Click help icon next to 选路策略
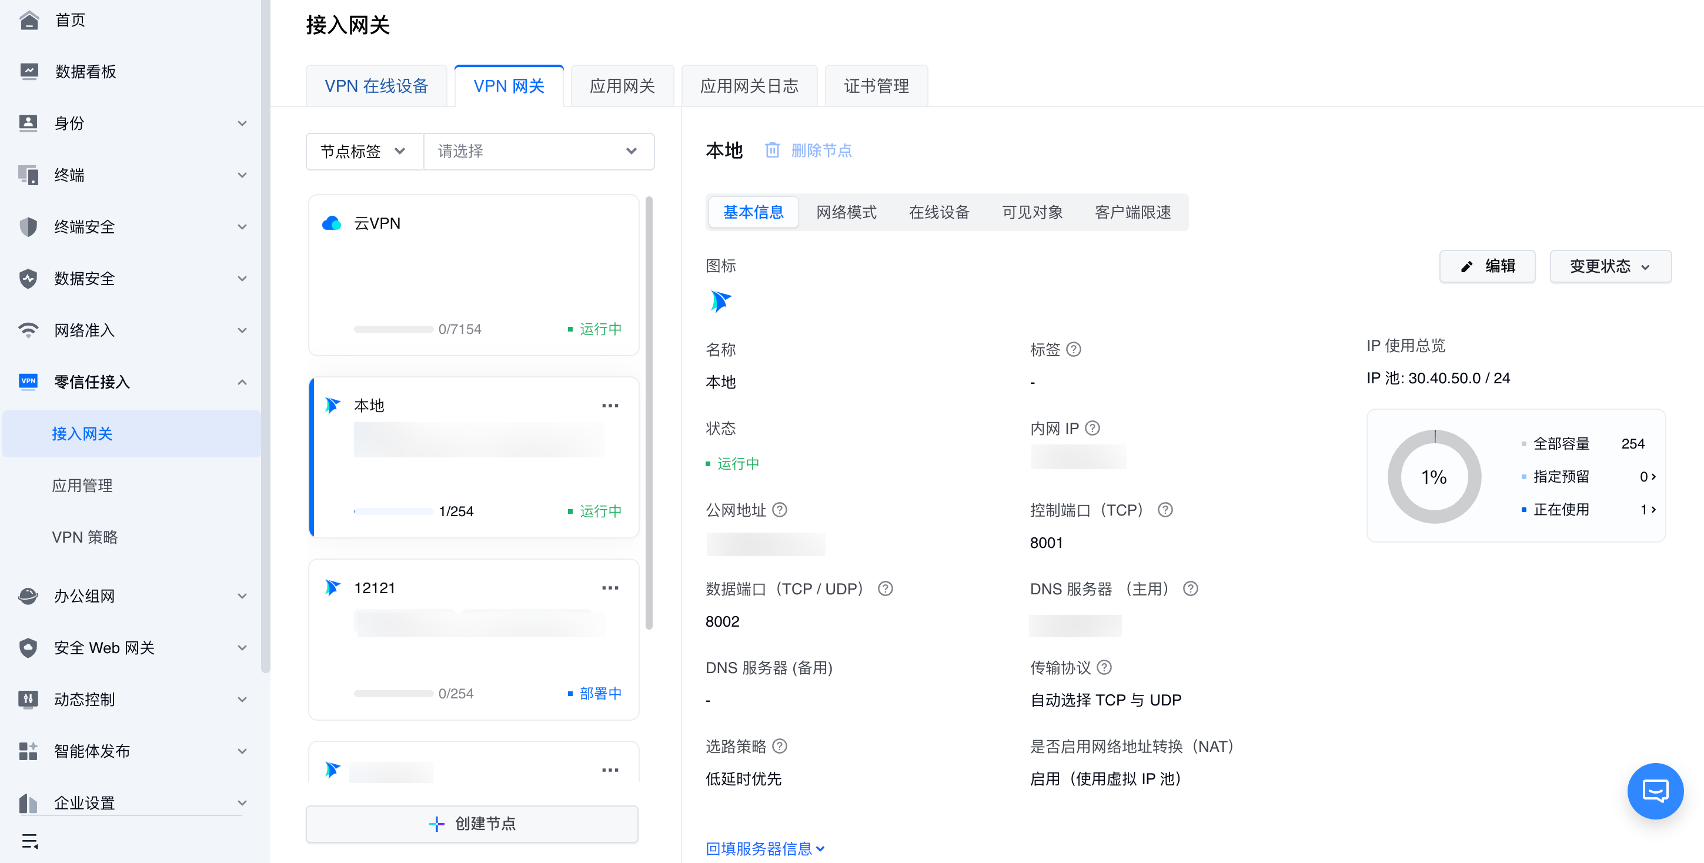Viewport: 1704px width, 863px height. pos(780,746)
